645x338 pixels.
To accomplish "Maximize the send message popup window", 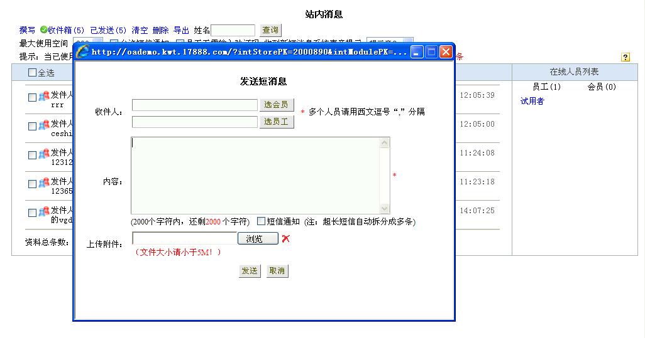I will (431, 52).
